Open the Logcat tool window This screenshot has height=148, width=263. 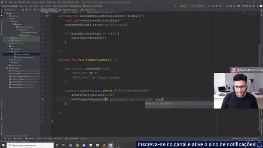point(48,139)
